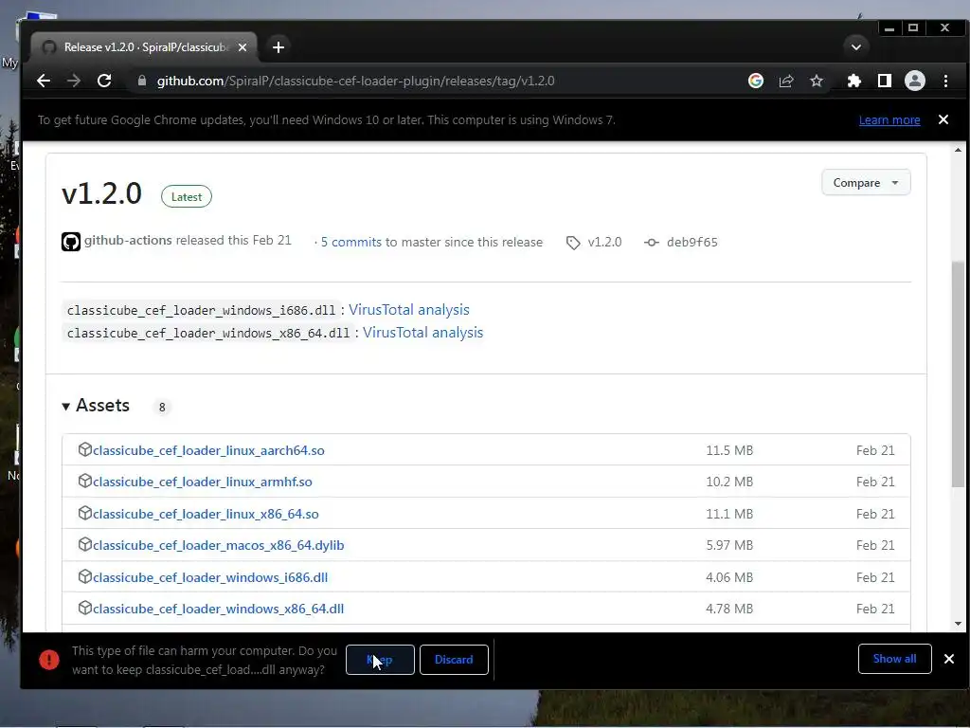Image resolution: width=970 pixels, height=728 pixels.
Task: Download classicube_cef_loader_macos_x86_64.dylib
Action: (219, 545)
